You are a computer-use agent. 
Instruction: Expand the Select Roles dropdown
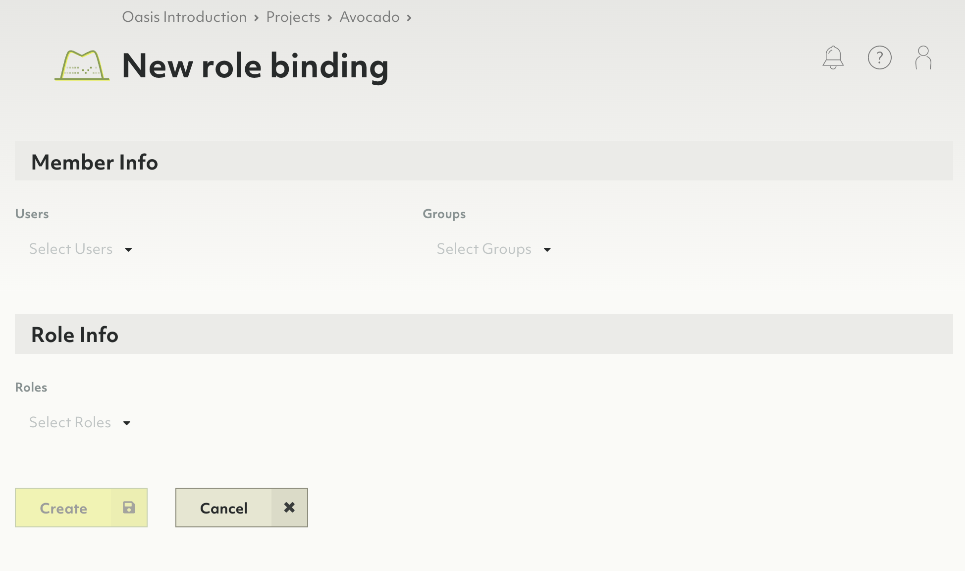[126, 422]
